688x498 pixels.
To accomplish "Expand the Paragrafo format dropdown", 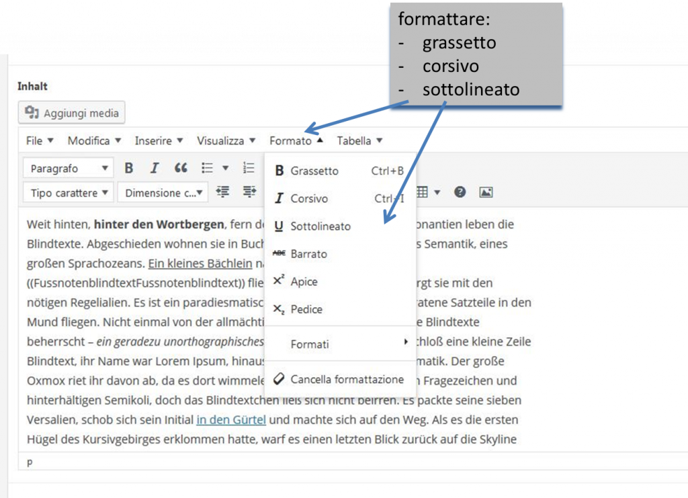I will pos(69,168).
